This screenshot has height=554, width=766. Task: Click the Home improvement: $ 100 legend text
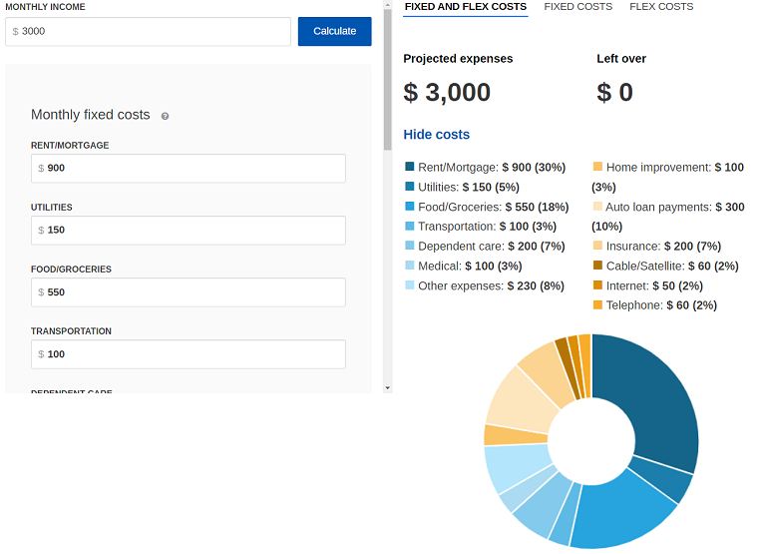pos(675,168)
